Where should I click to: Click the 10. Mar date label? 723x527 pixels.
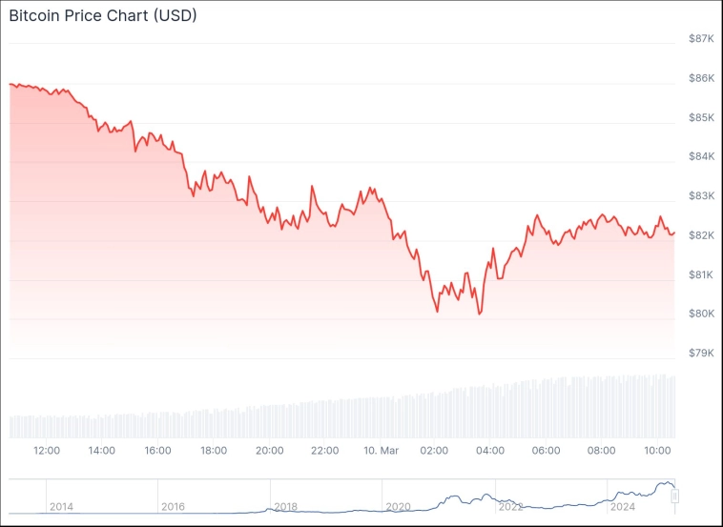[x=380, y=451]
